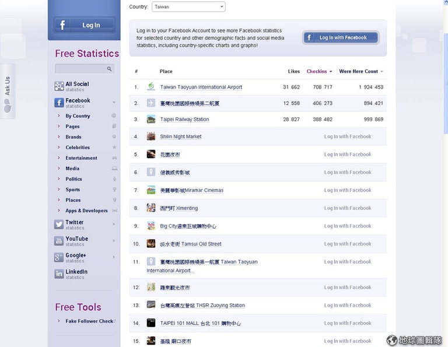Click the Google+ statistics icon
This screenshot has height=347, width=448.
tap(59, 257)
